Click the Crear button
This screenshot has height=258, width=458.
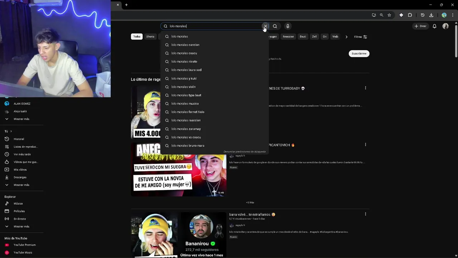click(x=420, y=26)
